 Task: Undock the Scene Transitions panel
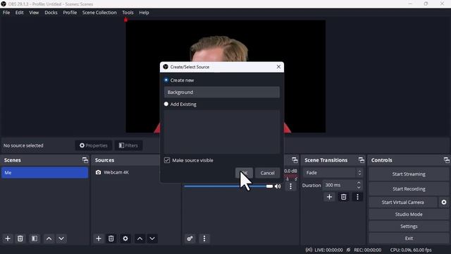click(362, 160)
